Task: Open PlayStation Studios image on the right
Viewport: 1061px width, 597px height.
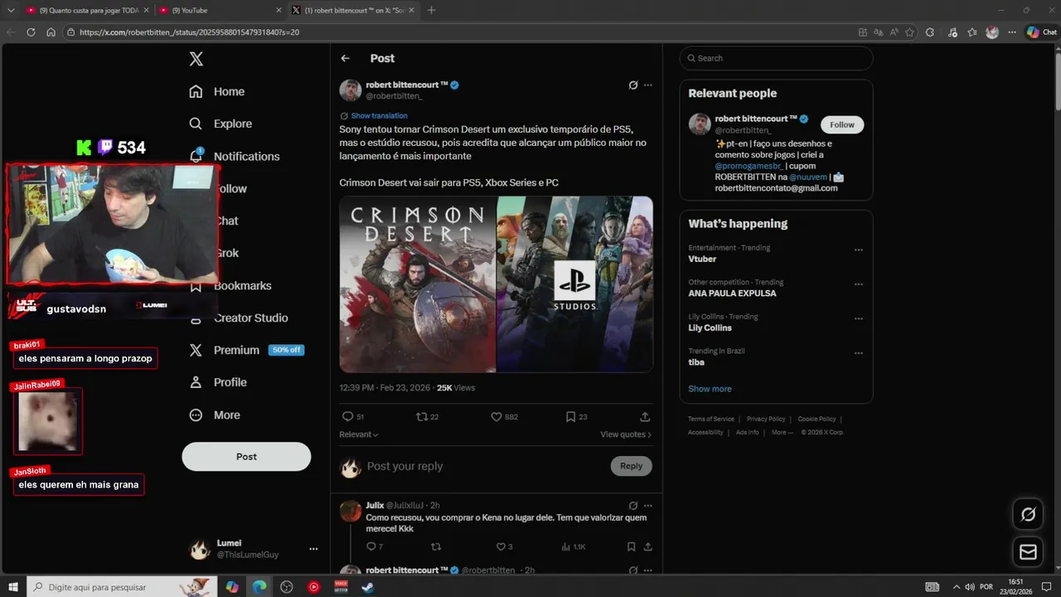Action: pos(574,284)
